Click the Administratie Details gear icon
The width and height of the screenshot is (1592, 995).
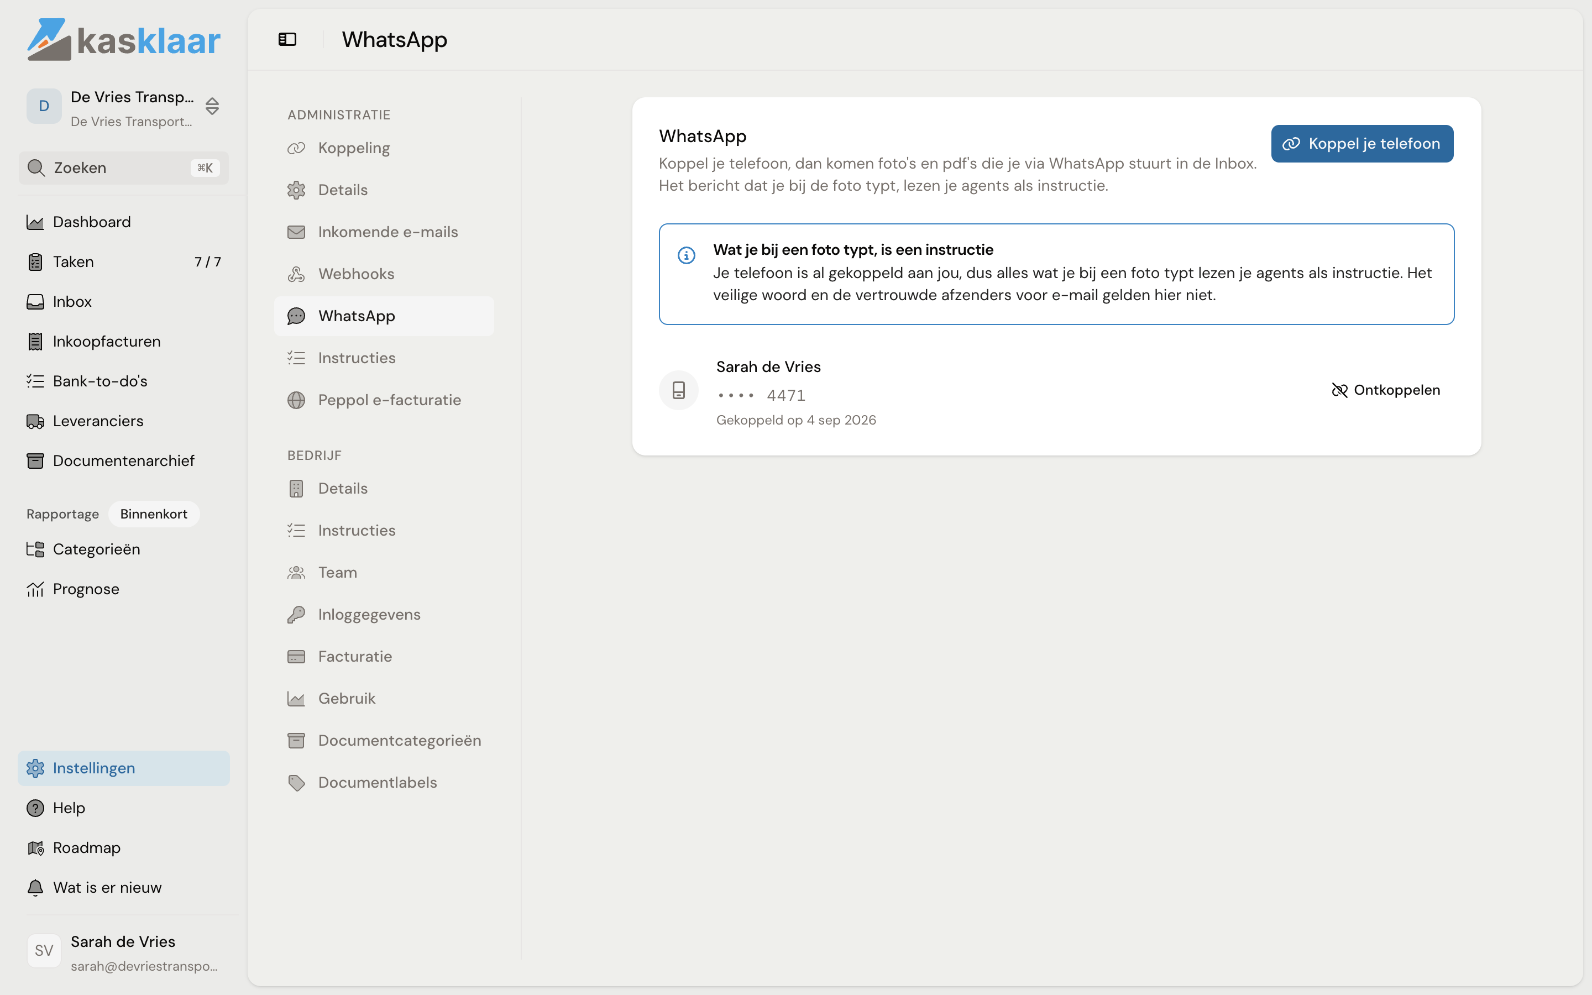(296, 190)
